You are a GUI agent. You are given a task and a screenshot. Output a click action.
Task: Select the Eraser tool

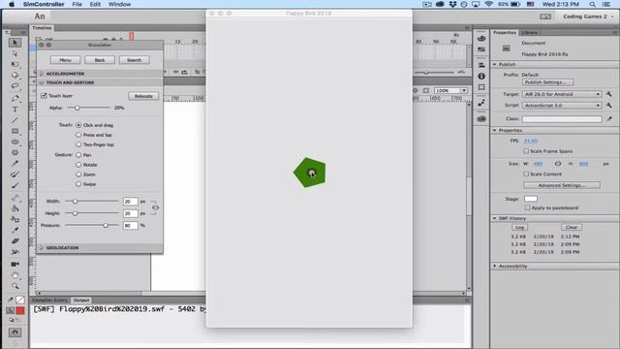pos(15,240)
